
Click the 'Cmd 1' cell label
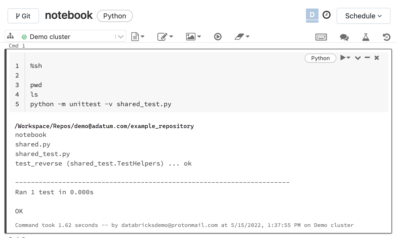pos(17,46)
